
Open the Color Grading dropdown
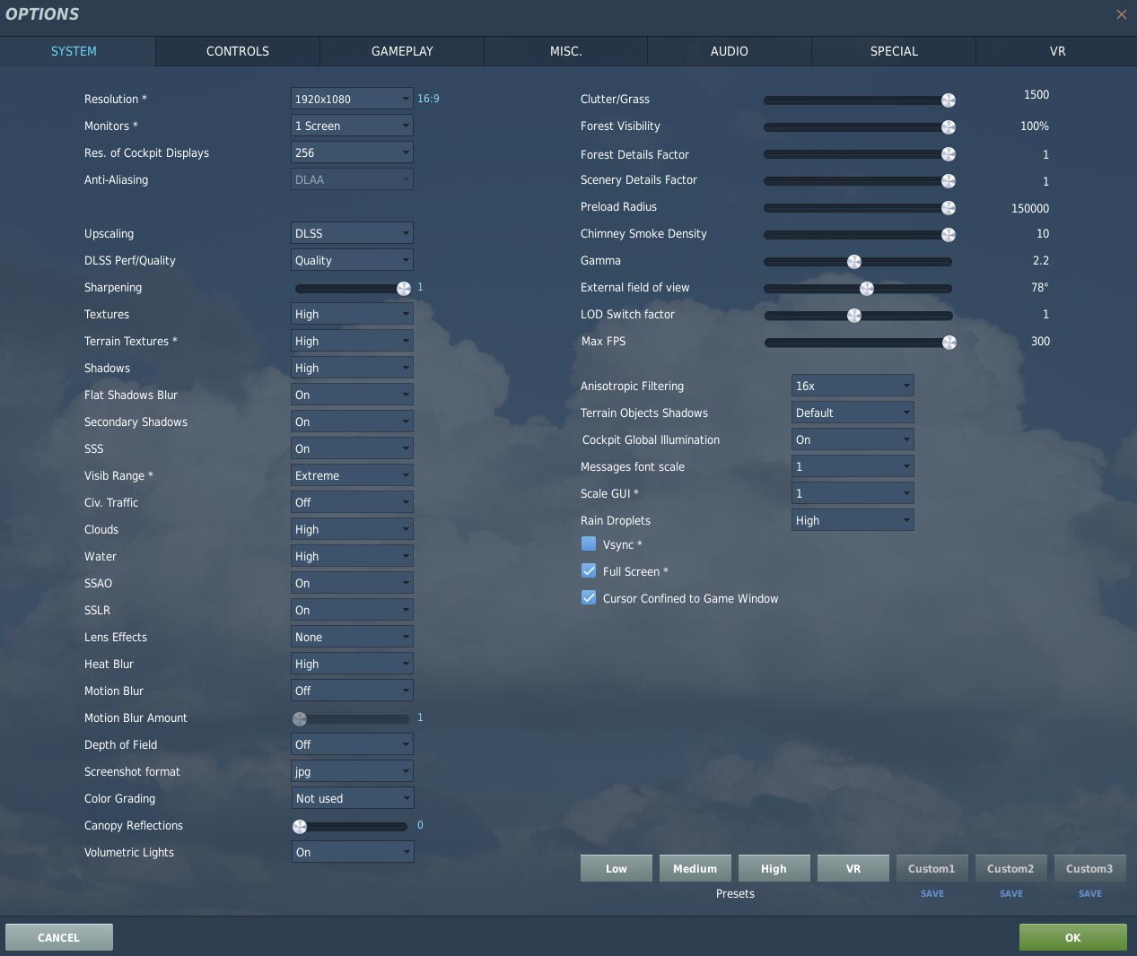click(x=352, y=798)
